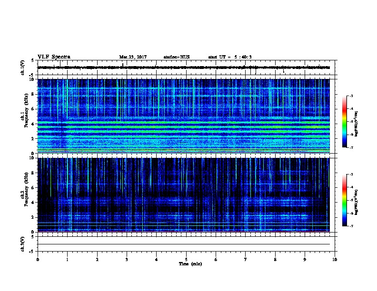Click the "station=HUS" header label

click(x=177, y=57)
